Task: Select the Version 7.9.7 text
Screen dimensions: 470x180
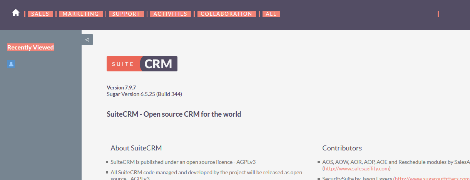Action: [121, 88]
